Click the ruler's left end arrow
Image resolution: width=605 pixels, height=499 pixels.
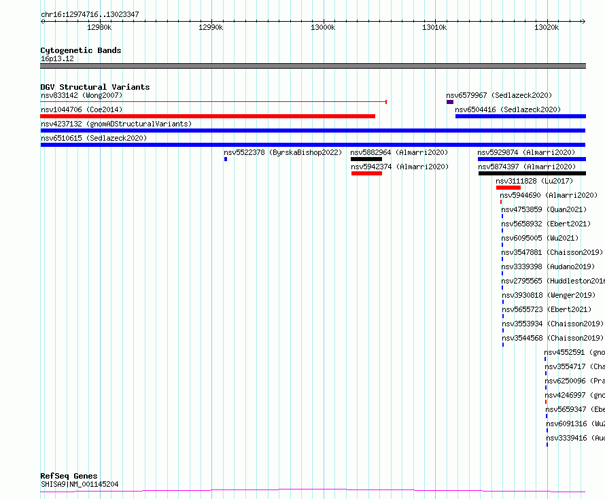42,21
